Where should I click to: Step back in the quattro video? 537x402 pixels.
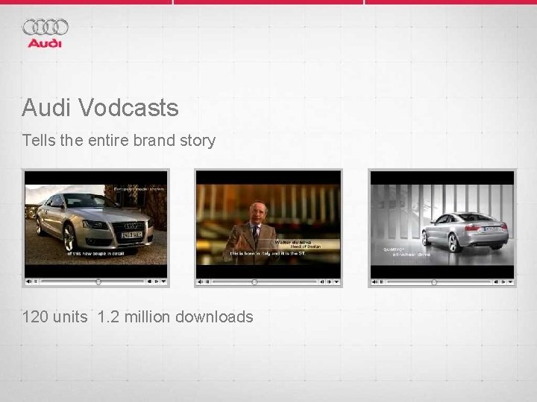point(496,282)
